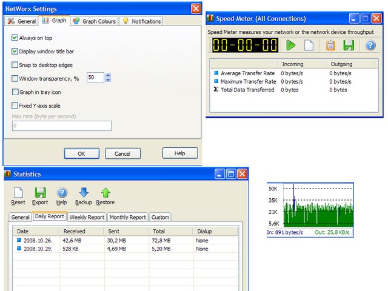Click Cancel in NetWorx Settings
This screenshot has height=291, width=388.
(x=122, y=153)
